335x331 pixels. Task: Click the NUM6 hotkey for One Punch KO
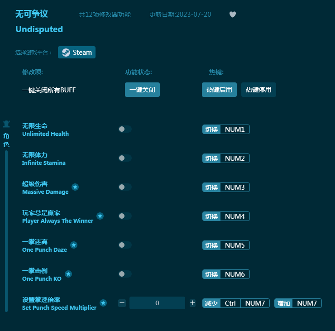(x=235, y=274)
